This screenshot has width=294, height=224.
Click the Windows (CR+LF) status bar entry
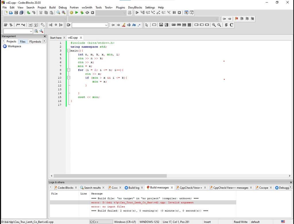click(x=125, y=222)
